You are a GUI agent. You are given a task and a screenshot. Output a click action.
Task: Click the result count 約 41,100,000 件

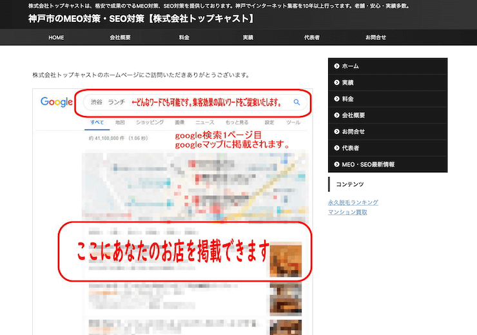point(107,139)
